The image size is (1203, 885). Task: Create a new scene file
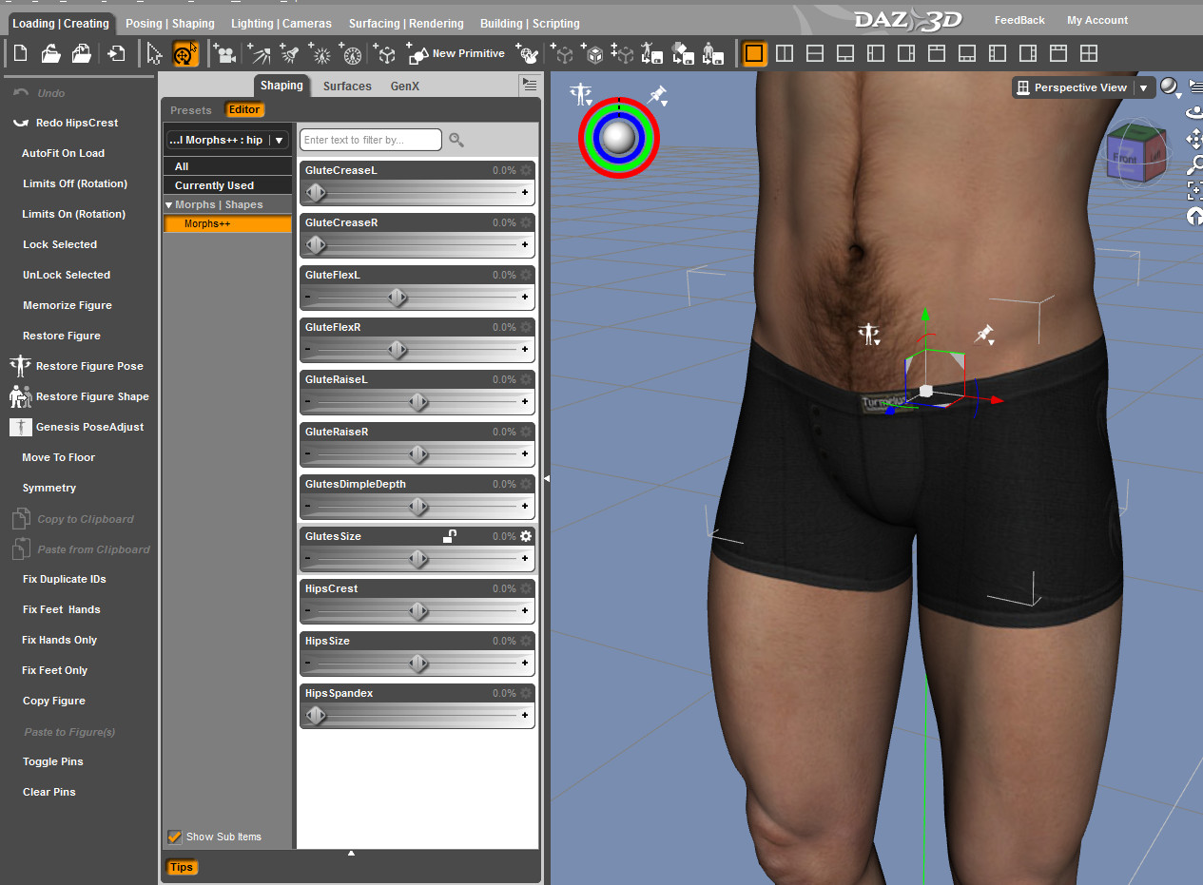pyautogui.click(x=20, y=53)
